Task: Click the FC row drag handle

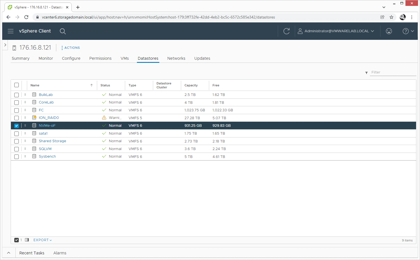Action: tap(25, 110)
